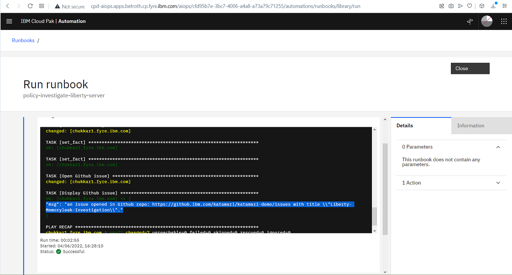Expand the 1 Action section
The image size is (512, 275).
pos(498,183)
